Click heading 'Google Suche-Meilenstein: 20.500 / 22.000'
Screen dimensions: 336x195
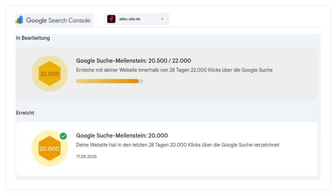pos(133,61)
